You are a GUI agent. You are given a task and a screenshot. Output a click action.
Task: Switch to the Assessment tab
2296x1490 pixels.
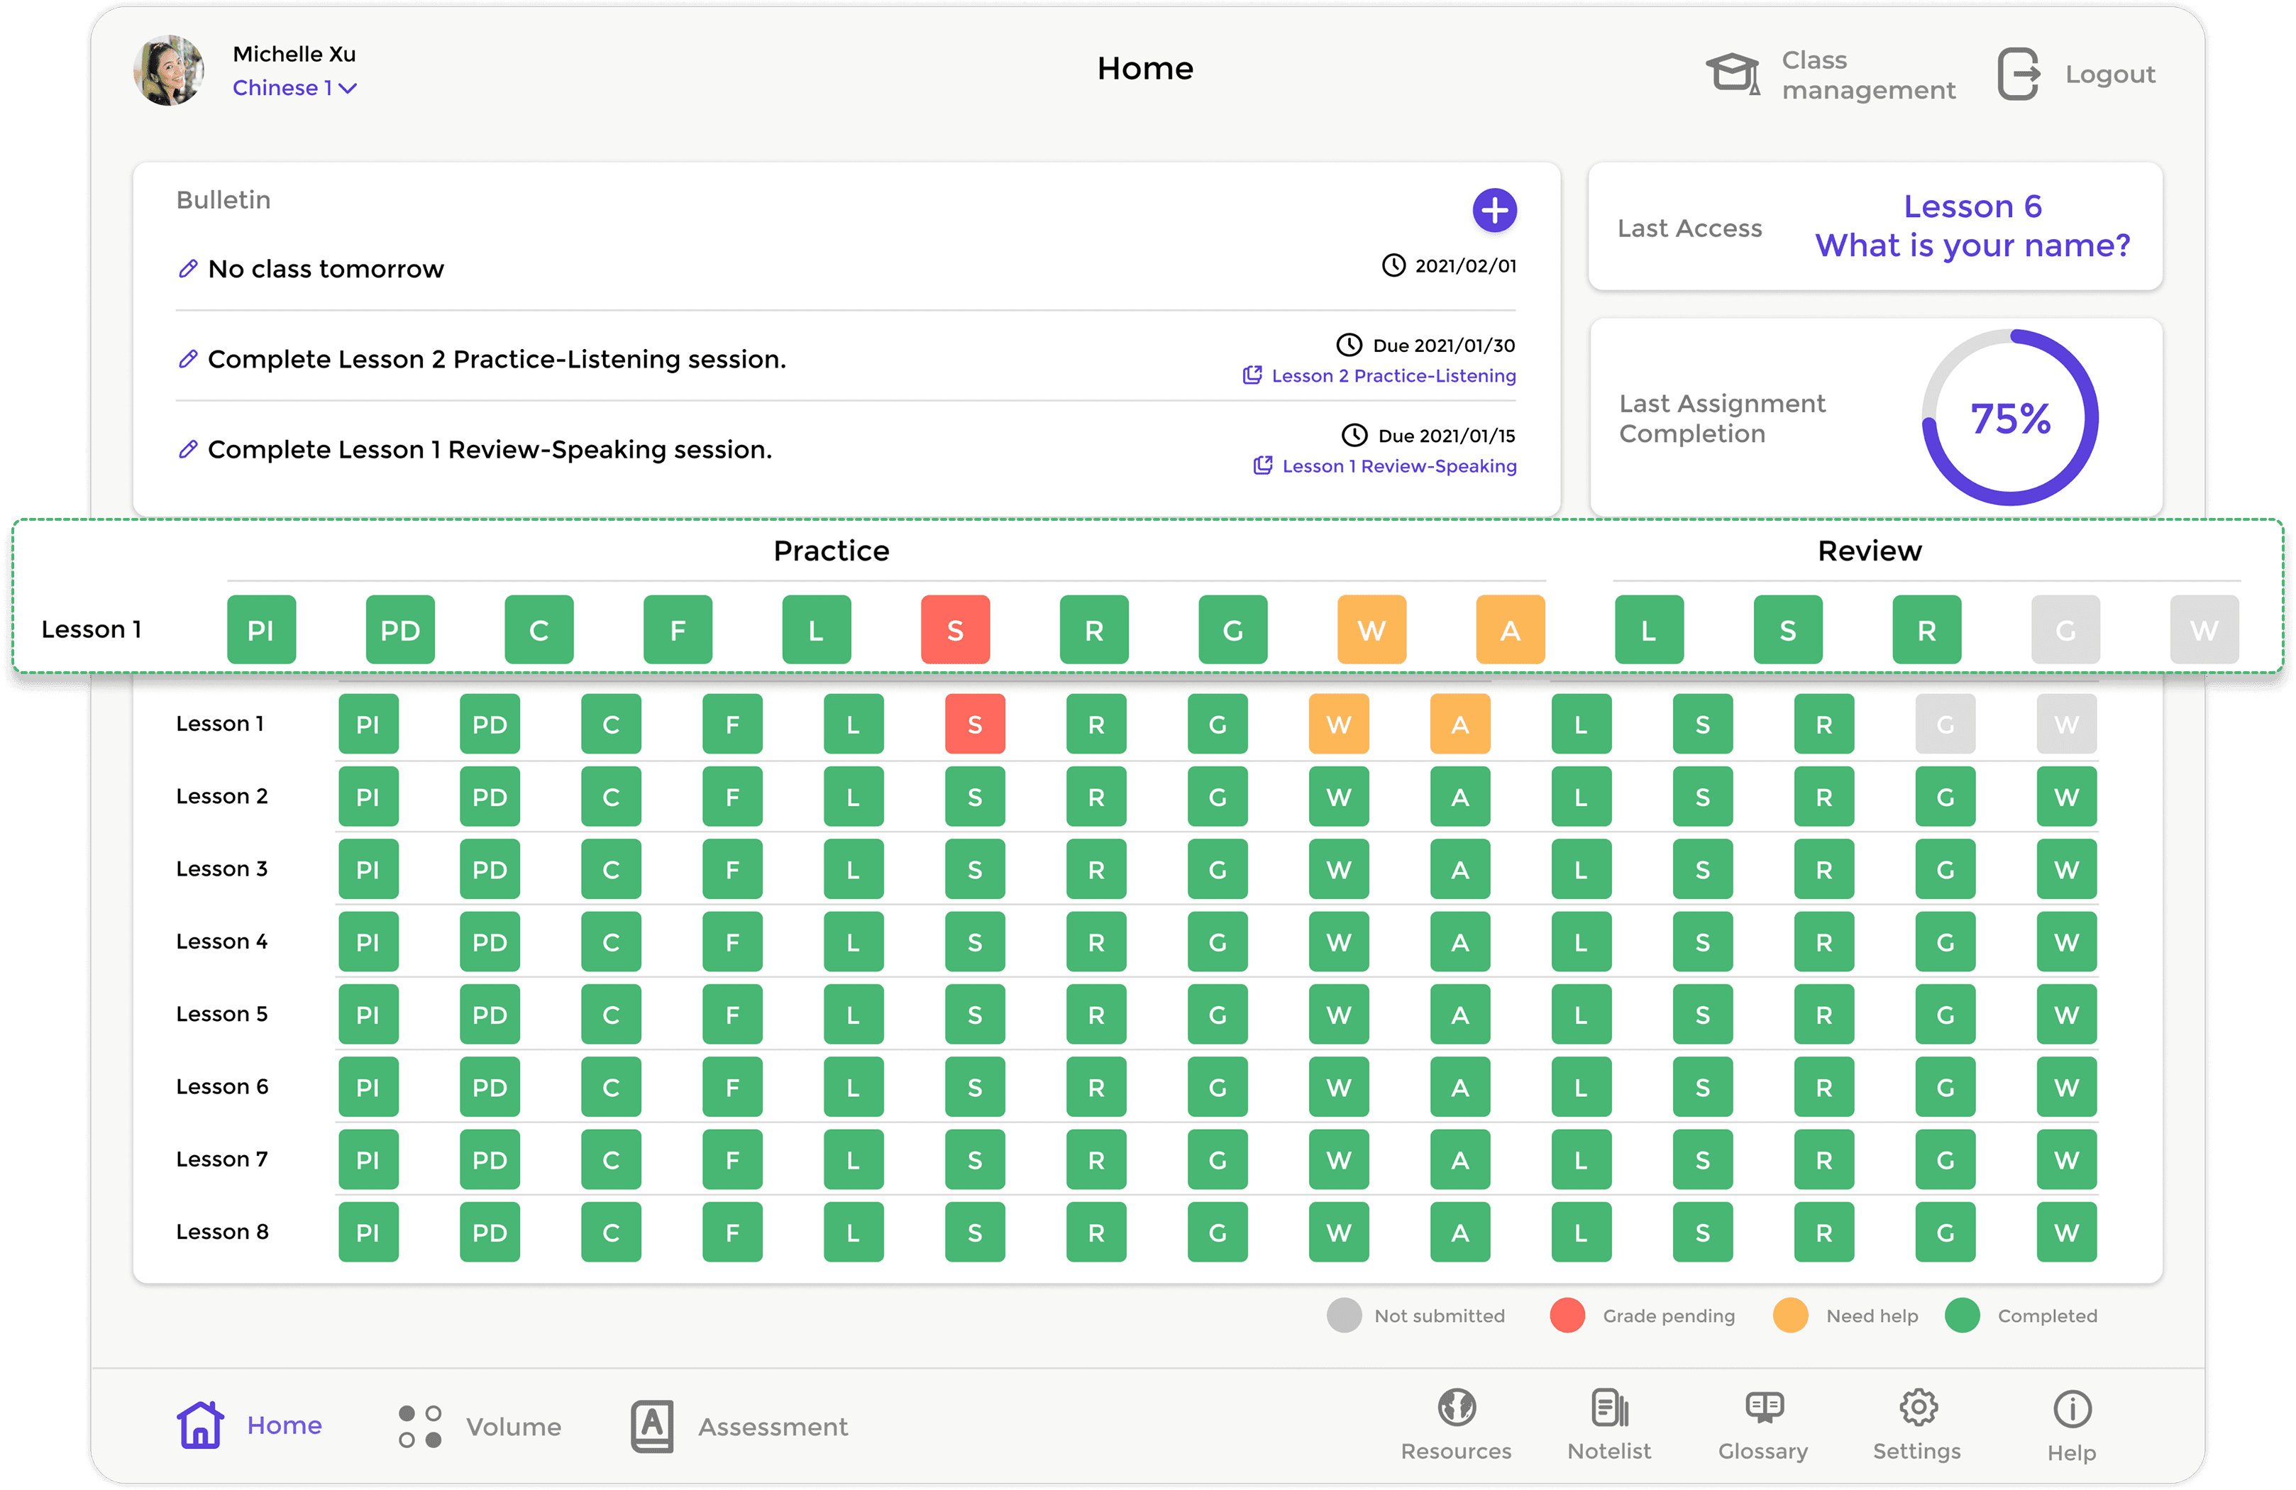tap(739, 1426)
